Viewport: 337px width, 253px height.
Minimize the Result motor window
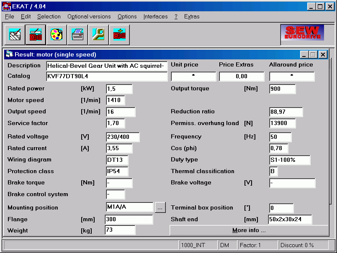coord(304,54)
